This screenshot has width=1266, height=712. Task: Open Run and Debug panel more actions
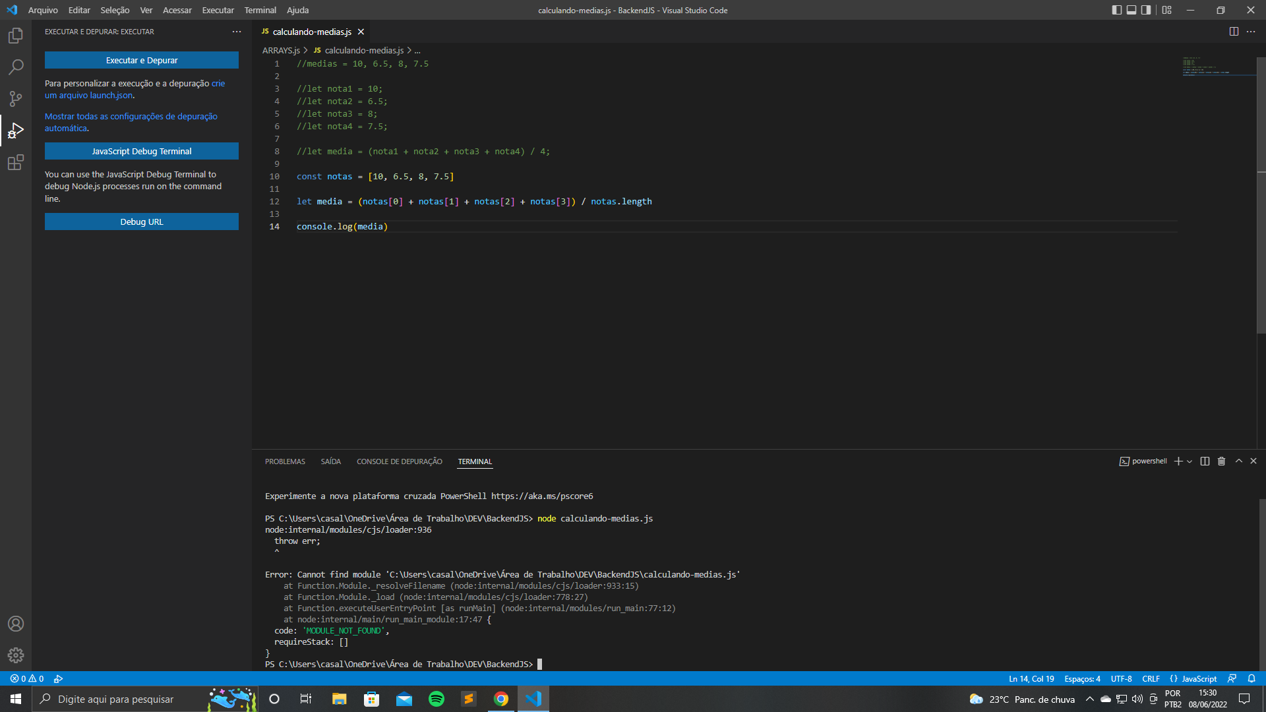point(237,32)
